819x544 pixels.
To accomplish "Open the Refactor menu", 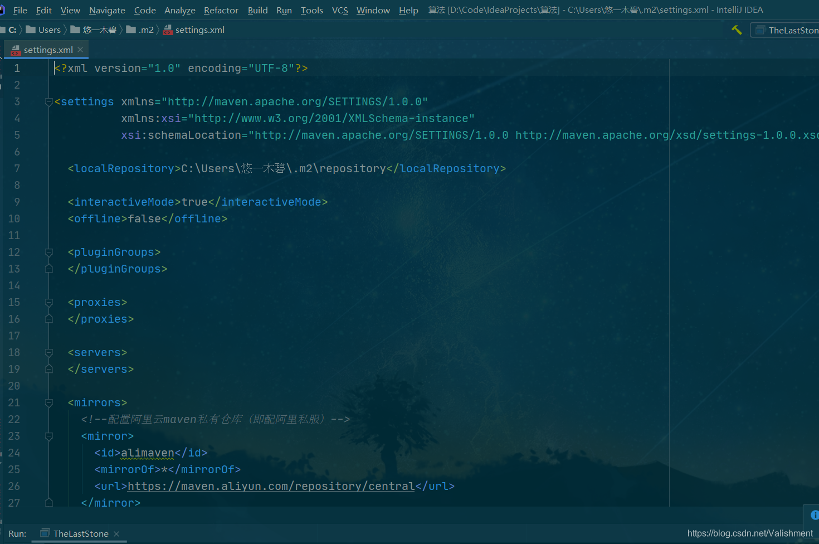I will (221, 10).
